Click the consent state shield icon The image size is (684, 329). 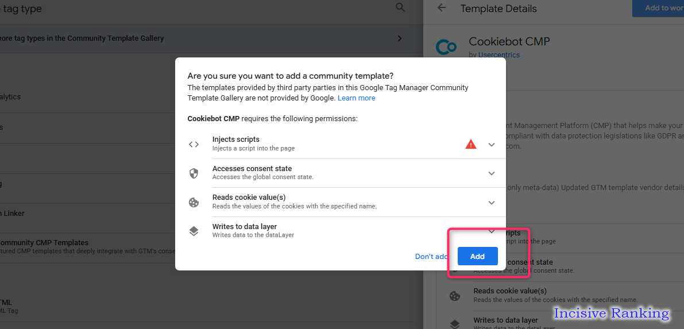pos(194,173)
